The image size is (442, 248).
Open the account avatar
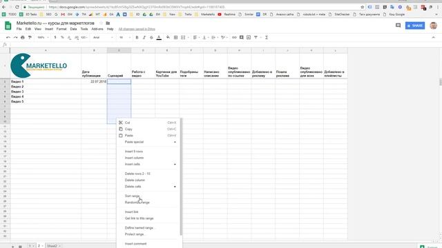(433, 25)
